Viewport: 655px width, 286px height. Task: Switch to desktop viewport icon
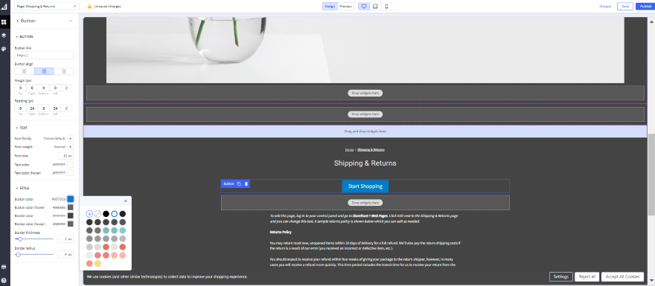363,6
